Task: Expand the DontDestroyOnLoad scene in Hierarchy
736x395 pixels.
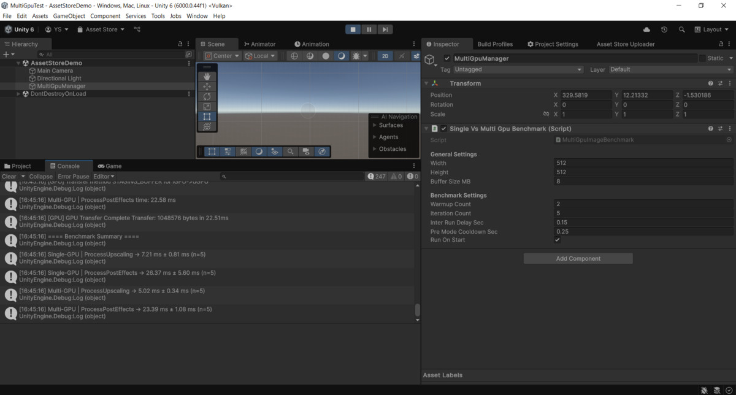Action: pyautogui.click(x=18, y=94)
